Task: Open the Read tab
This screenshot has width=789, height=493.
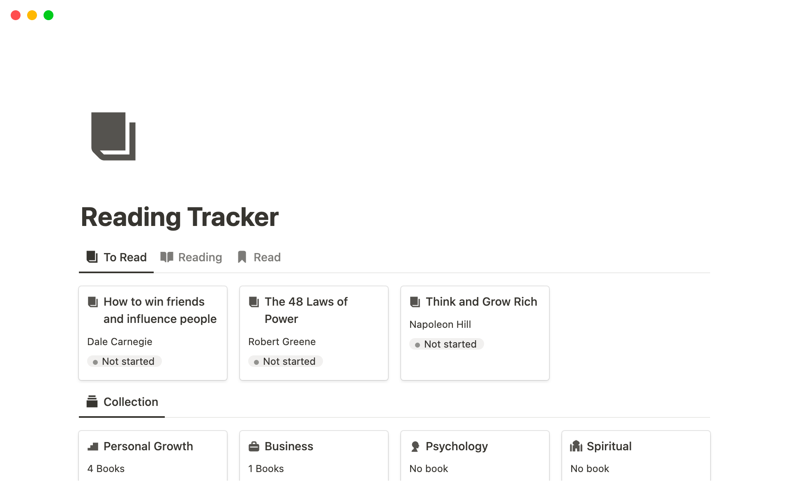Action: (x=259, y=258)
